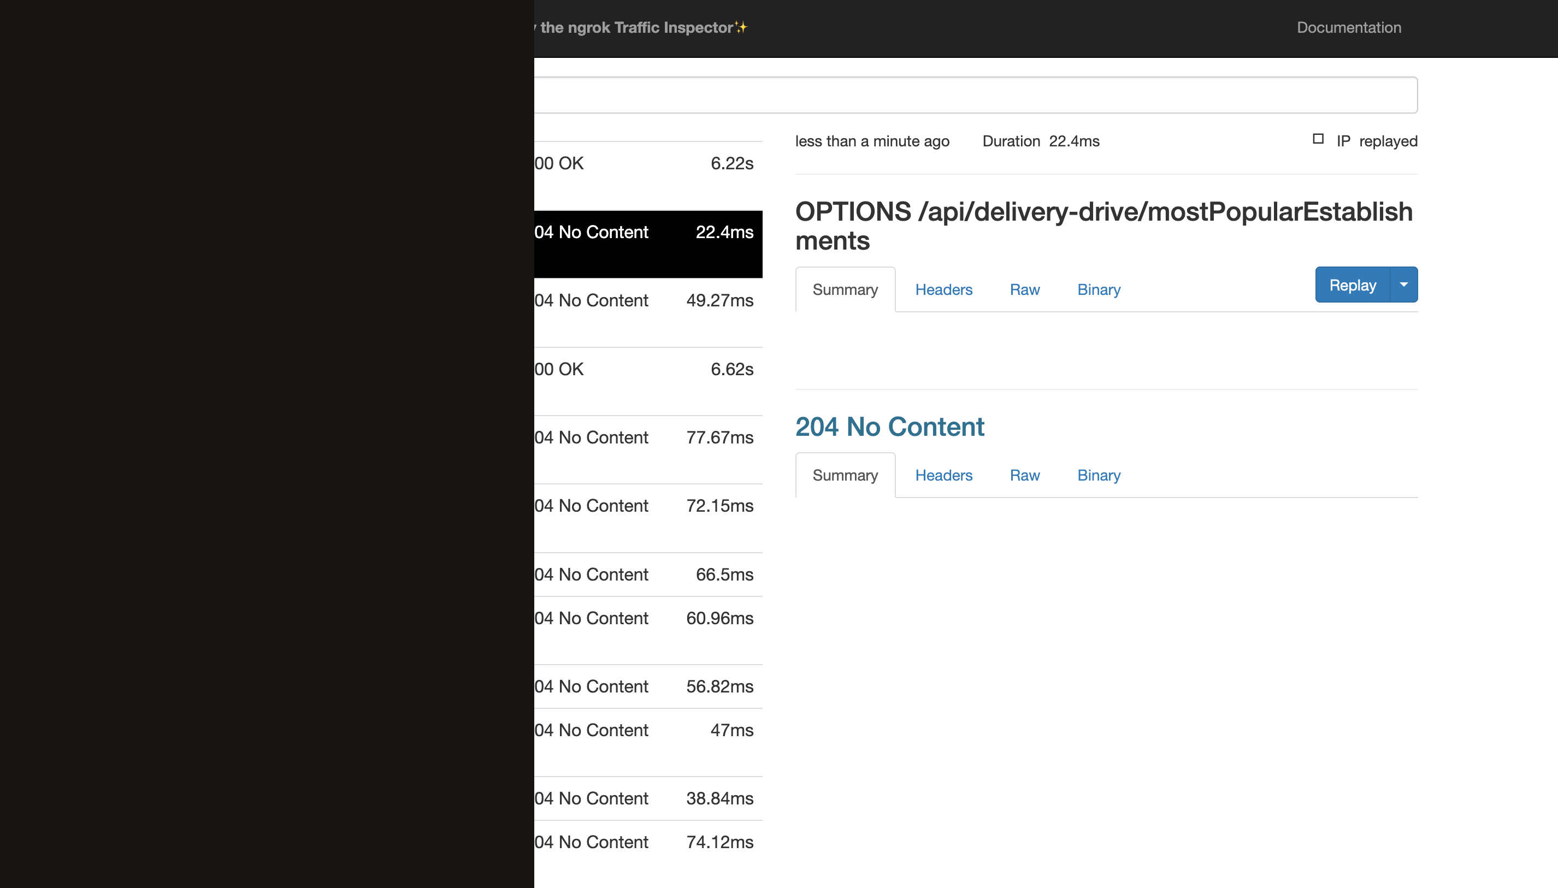Image resolution: width=1558 pixels, height=888 pixels.
Task: Select the request with 47ms duration
Action: click(647, 730)
